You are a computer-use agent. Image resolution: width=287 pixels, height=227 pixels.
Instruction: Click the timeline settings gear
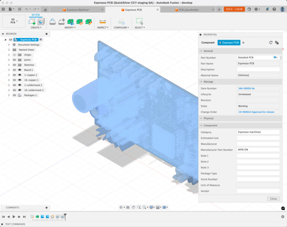pyautogui.click(x=283, y=217)
